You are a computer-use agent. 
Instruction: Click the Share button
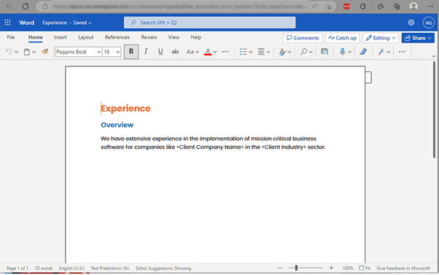(x=418, y=38)
